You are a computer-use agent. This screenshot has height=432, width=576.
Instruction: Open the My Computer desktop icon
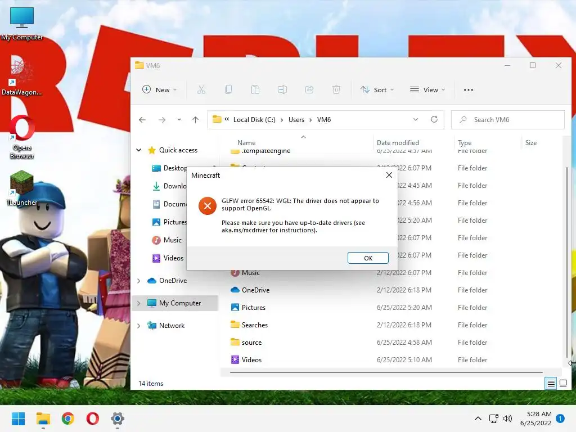pyautogui.click(x=22, y=23)
